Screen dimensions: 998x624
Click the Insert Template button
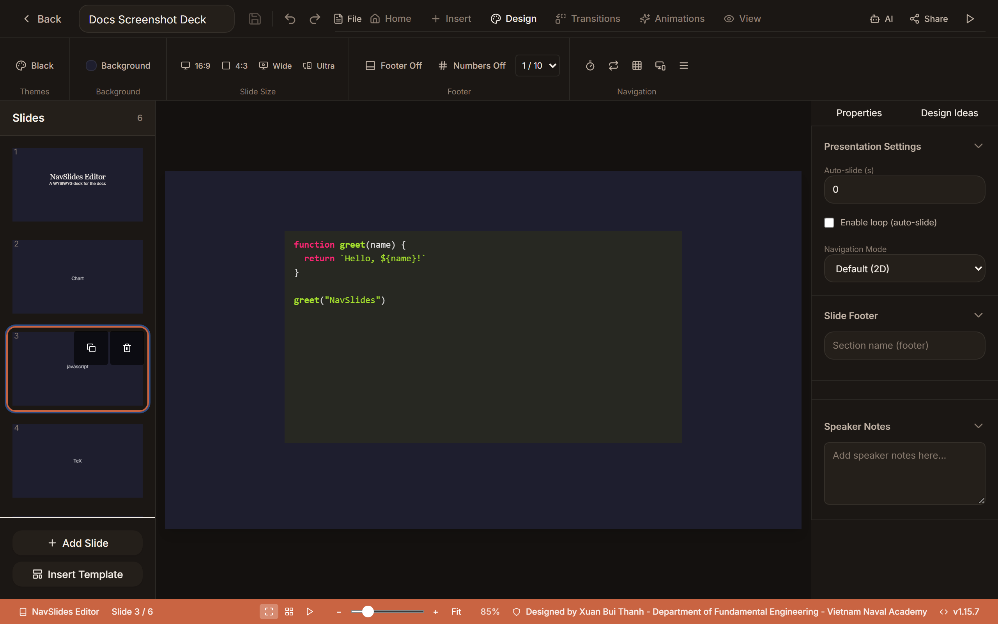[78, 574]
